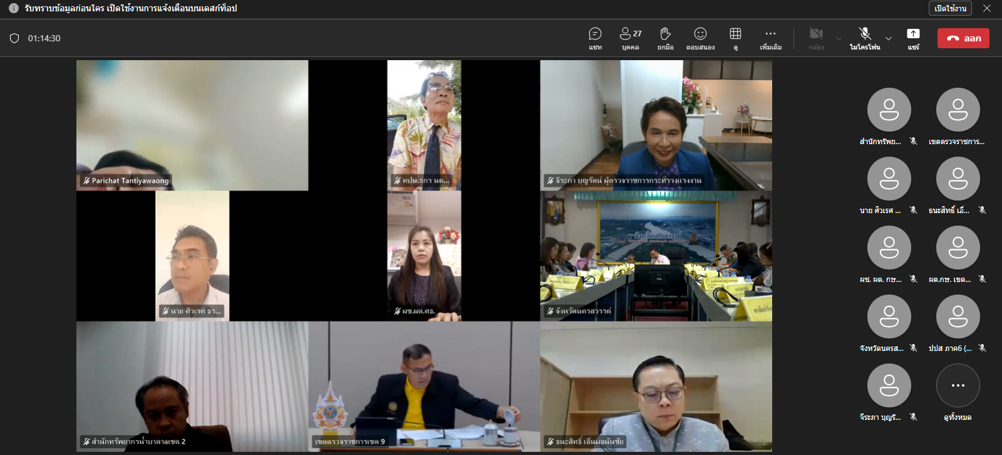The height and width of the screenshot is (455, 1002).
Task: Expand camera options dropdown arrow
Action: 839,39
